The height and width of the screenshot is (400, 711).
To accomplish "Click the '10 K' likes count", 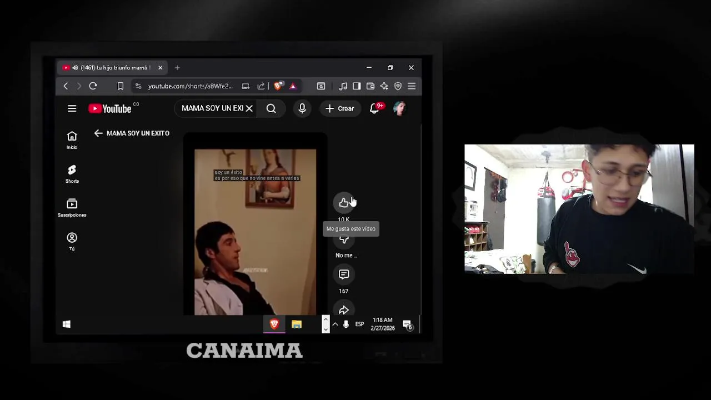I will (x=343, y=219).
